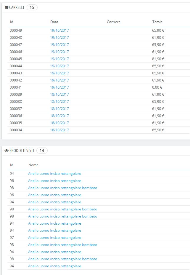Open the 18/10/2017 link for cart 000037
Image resolution: width=190 pixels, height=275 pixels.
point(59,109)
